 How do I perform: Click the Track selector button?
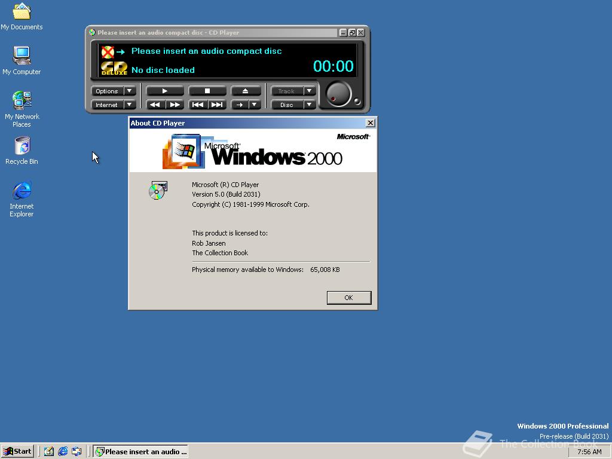point(286,91)
